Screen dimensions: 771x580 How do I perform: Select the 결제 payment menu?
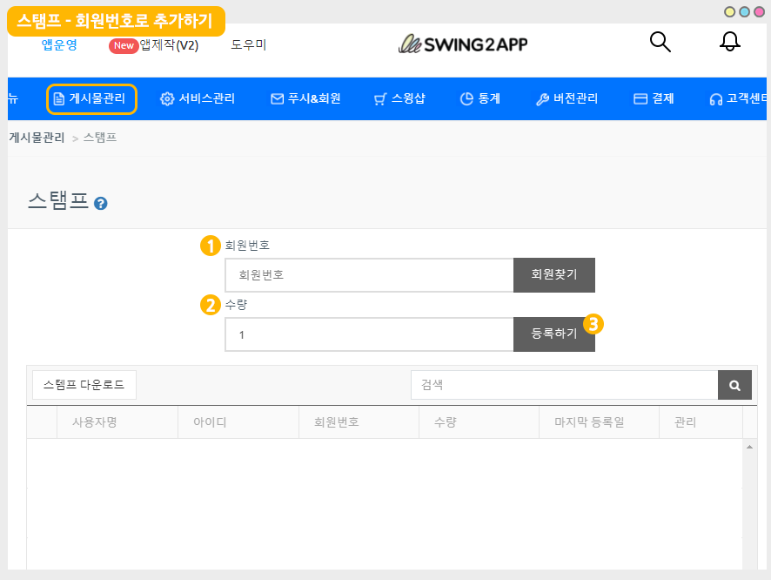click(654, 98)
